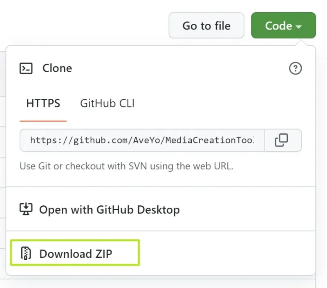Click the Download ZIP link text

[x=76, y=254]
